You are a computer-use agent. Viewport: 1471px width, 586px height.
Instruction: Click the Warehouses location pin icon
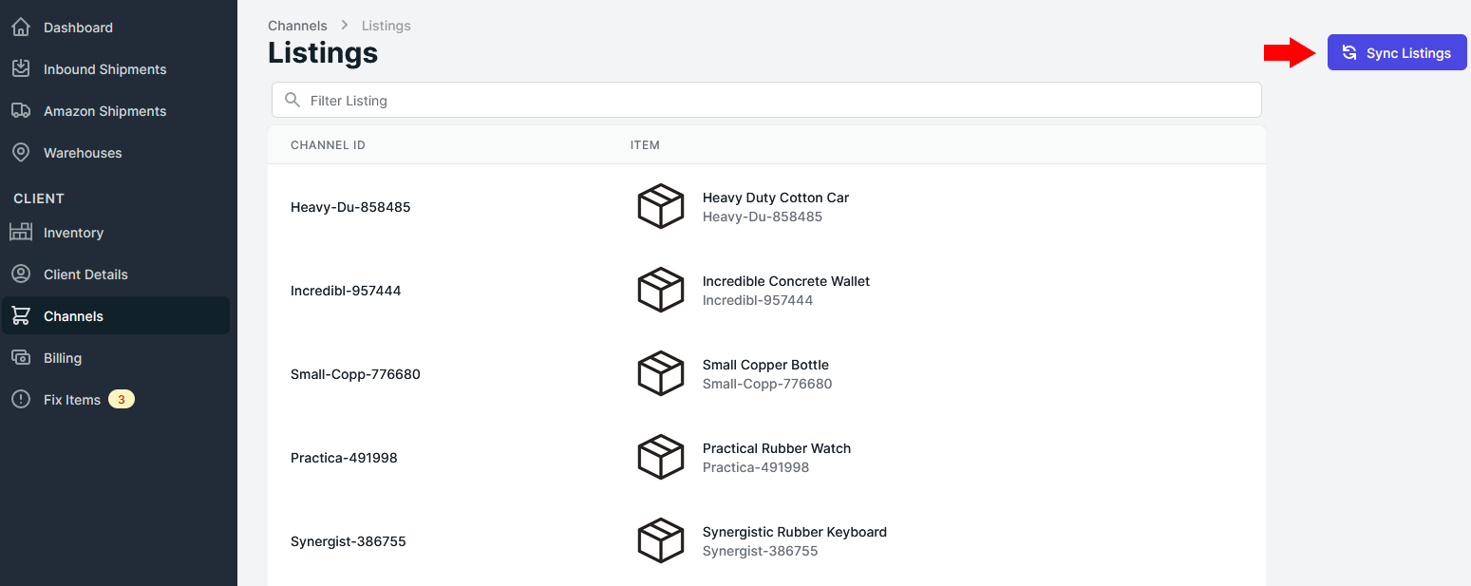point(21,153)
